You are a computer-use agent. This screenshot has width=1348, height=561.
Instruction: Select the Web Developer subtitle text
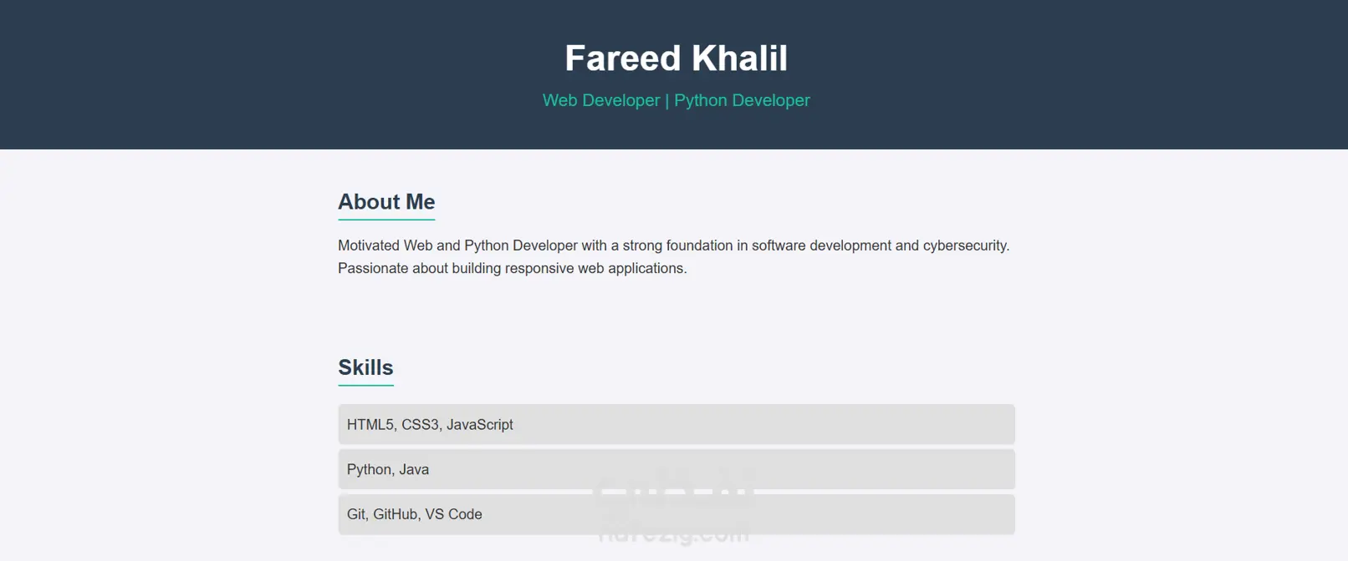[x=601, y=100]
